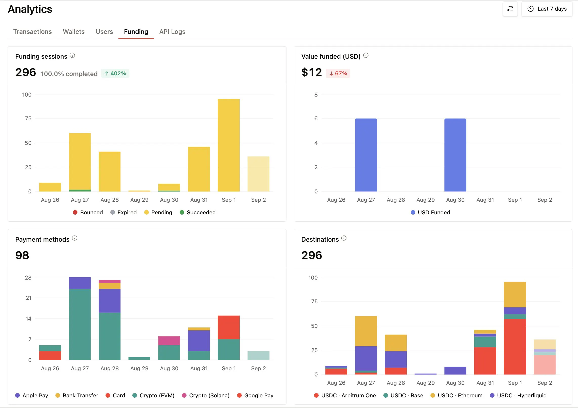The image size is (578, 408).
Task: Click info icon beside Payment methods
Action: [x=75, y=238]
